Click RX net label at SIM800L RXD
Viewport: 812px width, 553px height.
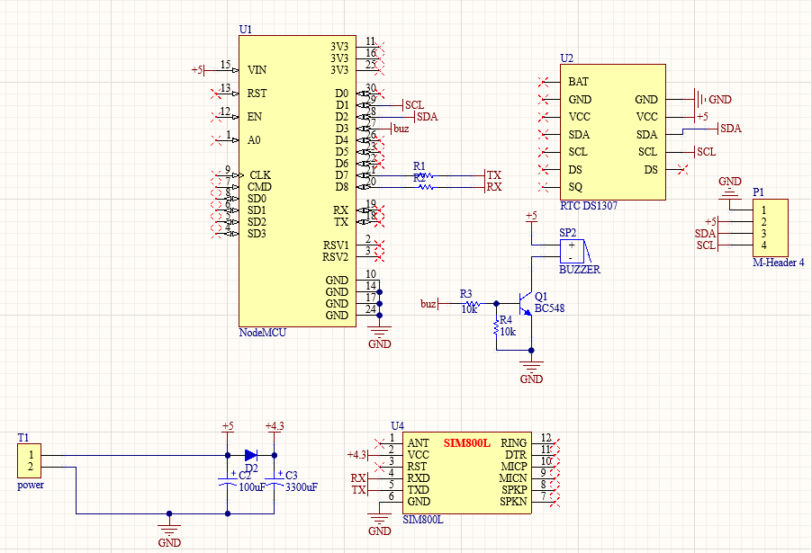pos(358,478)
